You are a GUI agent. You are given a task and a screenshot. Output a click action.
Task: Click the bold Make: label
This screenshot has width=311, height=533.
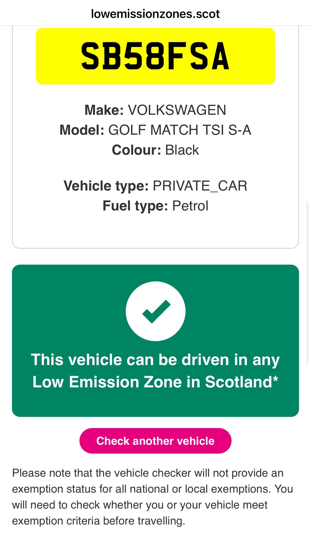[x=104, y=110]
